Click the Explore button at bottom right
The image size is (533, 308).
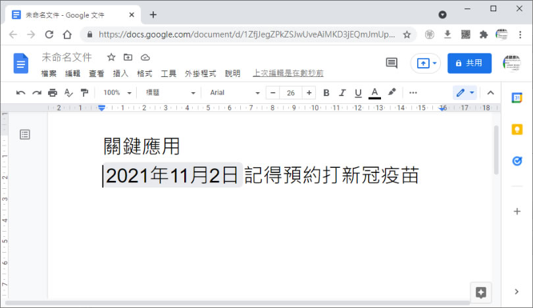(x=481, y=292)
